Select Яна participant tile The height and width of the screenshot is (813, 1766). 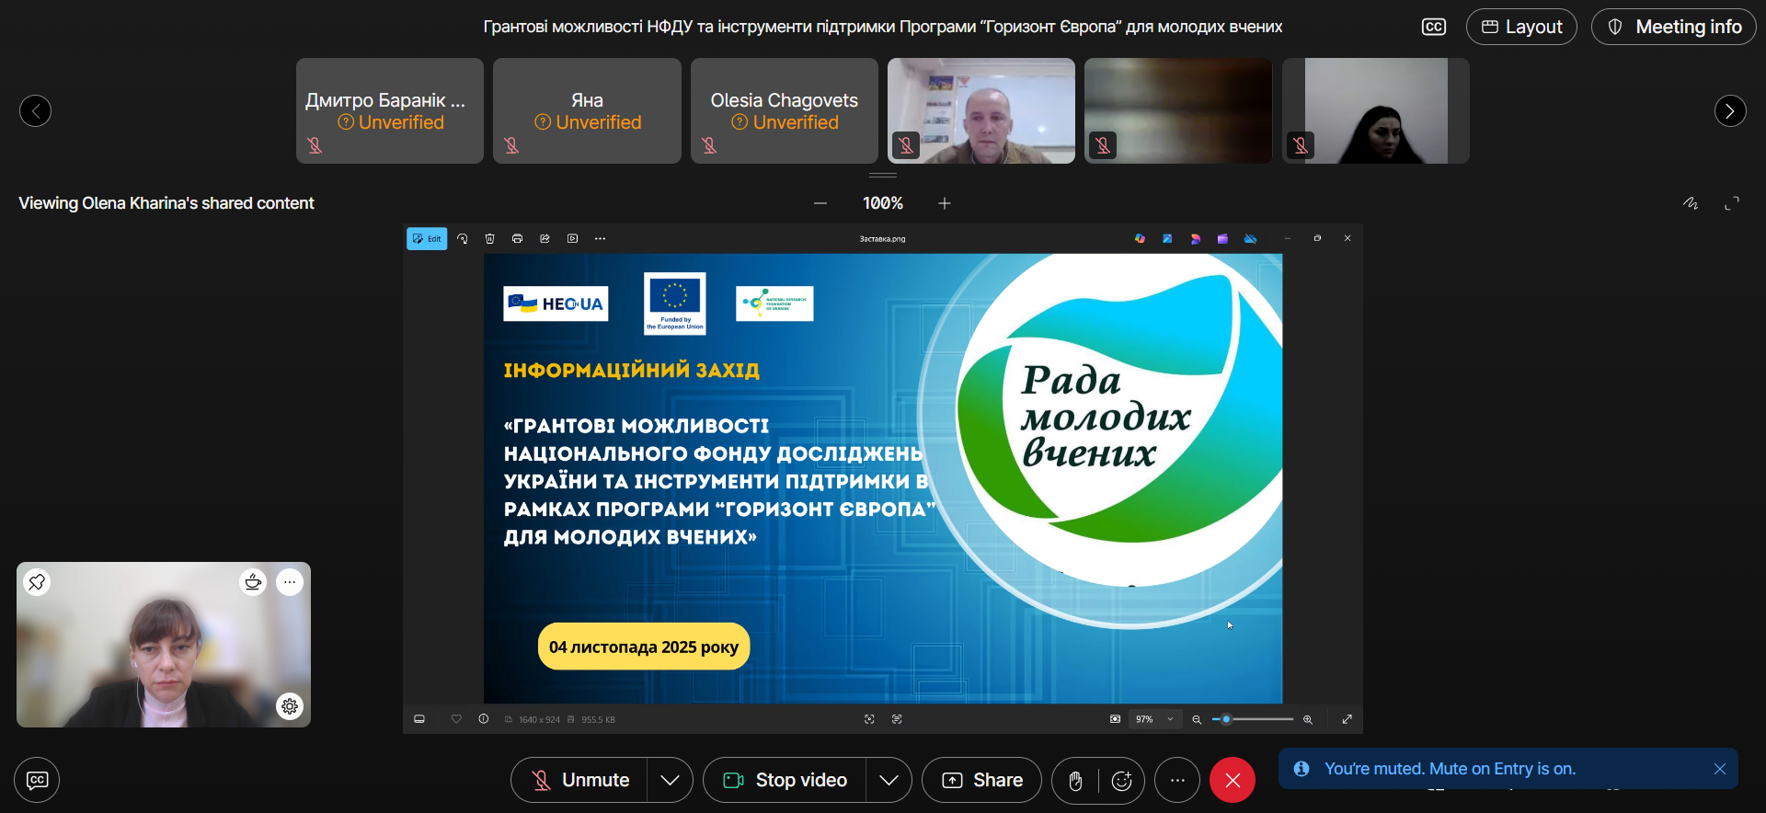587,111
